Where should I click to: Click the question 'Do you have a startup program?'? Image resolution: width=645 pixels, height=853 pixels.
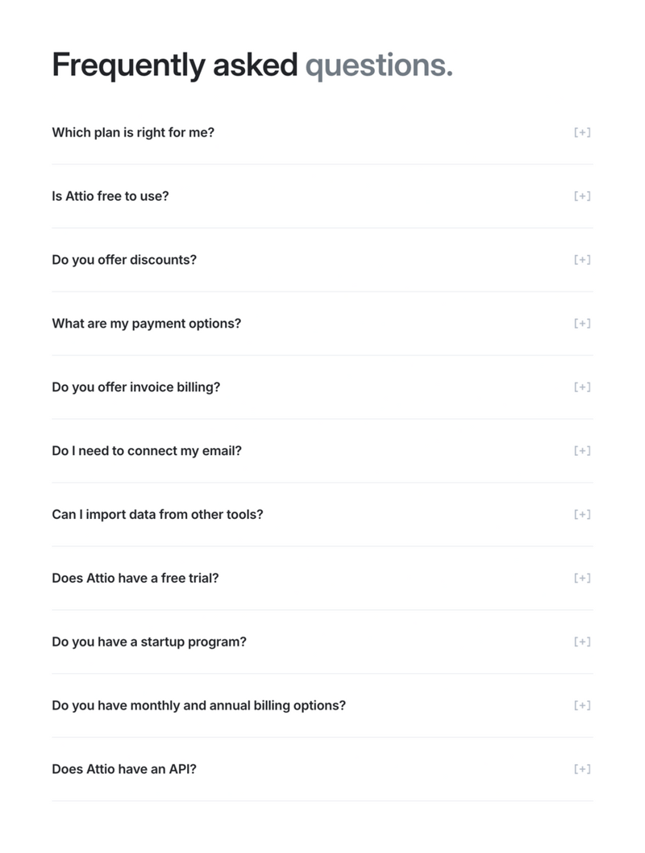pyautogui.click(x=148, y=642)
